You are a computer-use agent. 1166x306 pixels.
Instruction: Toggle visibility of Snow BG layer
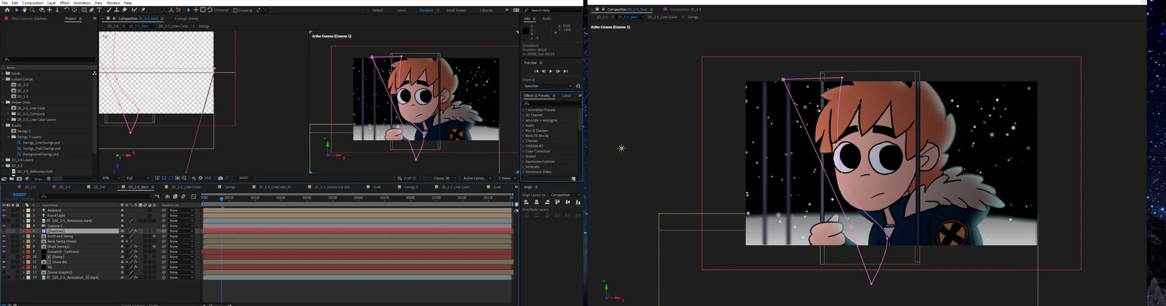[x=4, y=262]
